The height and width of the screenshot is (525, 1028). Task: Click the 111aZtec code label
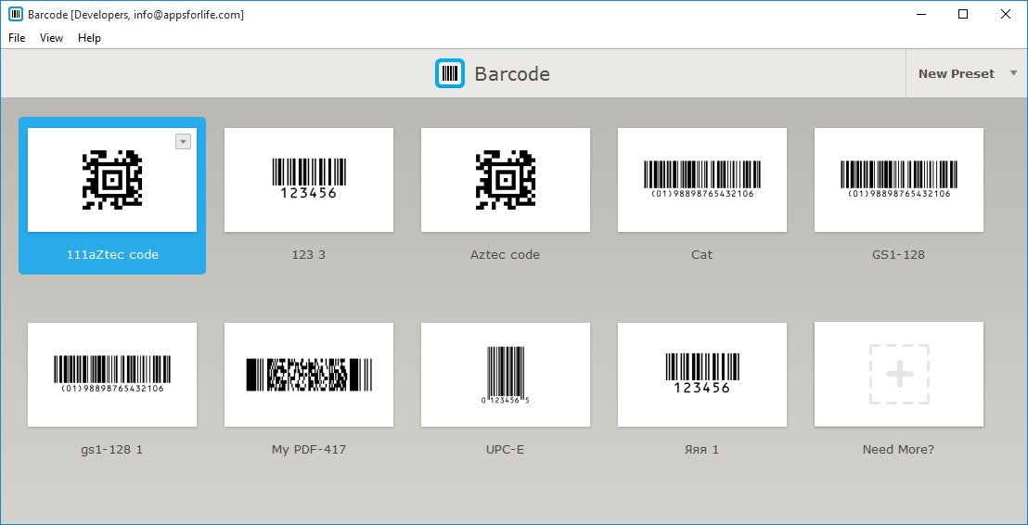[x=112, y=254]
